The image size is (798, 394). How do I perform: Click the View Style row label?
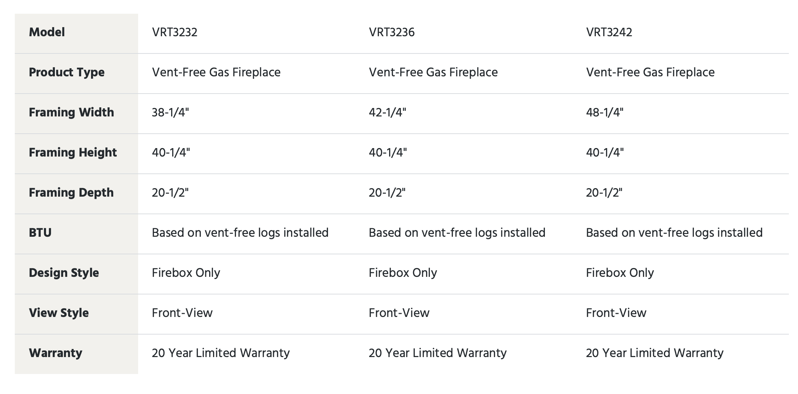(x=59, y=313)
